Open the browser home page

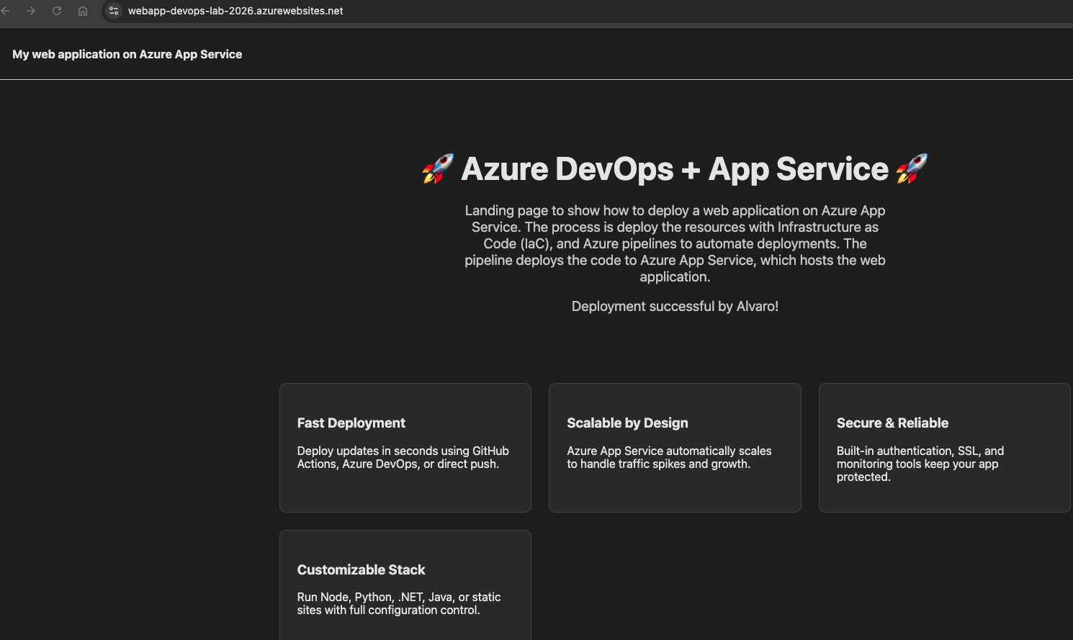(x=82, y=11)
